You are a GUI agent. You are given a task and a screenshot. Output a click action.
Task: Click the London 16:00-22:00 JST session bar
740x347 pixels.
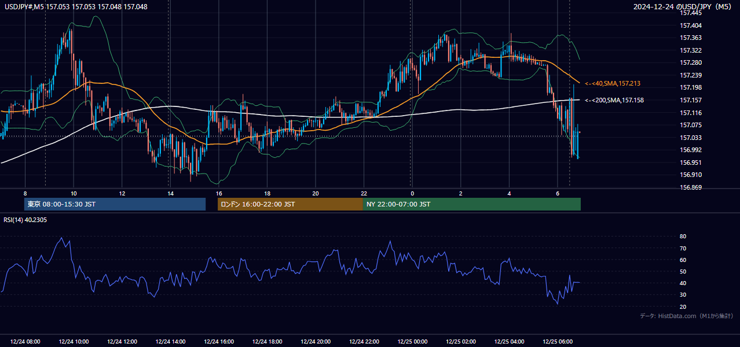(x=290, y=204)
